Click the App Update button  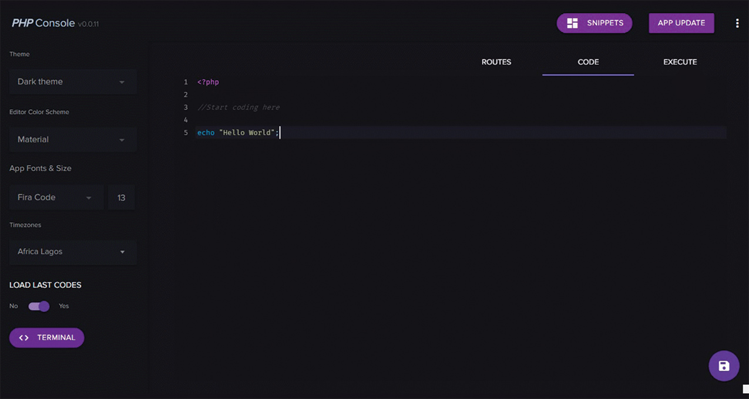(x=681, y=23)
